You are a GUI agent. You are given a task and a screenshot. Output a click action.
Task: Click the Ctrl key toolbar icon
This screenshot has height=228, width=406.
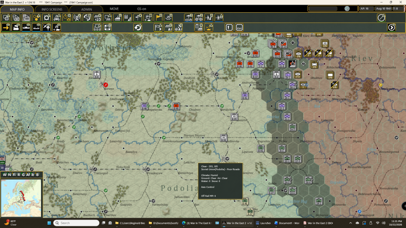click(239, 28)
